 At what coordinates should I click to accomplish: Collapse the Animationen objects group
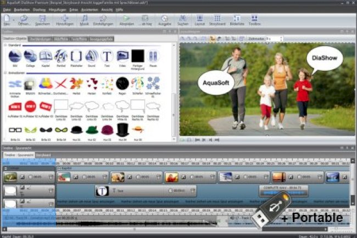pyautogui.click(x=5, y=71)
